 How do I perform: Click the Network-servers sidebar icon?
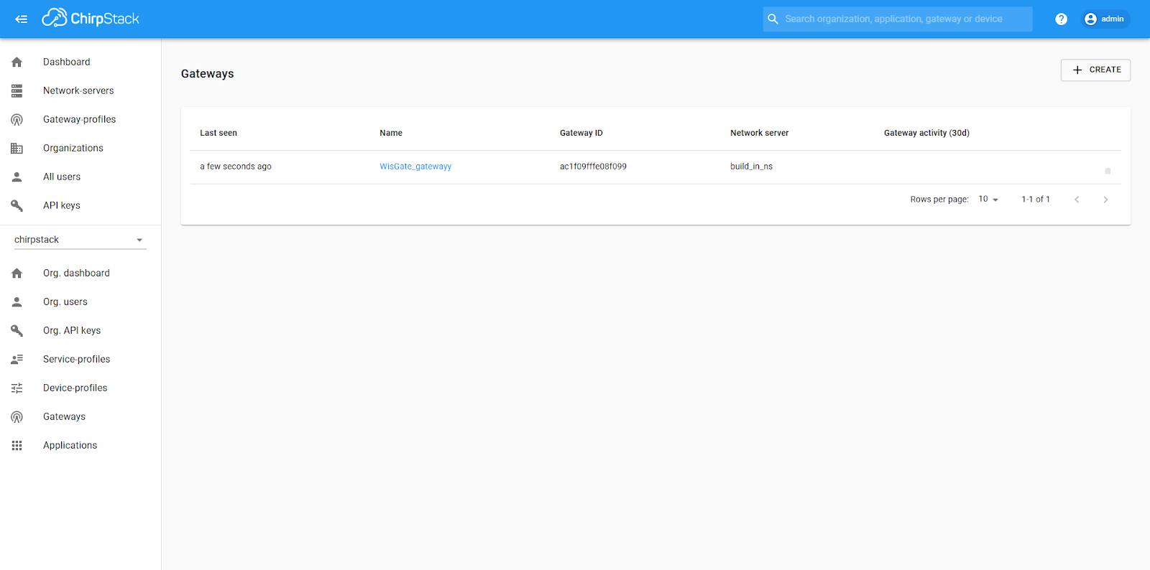17,91
